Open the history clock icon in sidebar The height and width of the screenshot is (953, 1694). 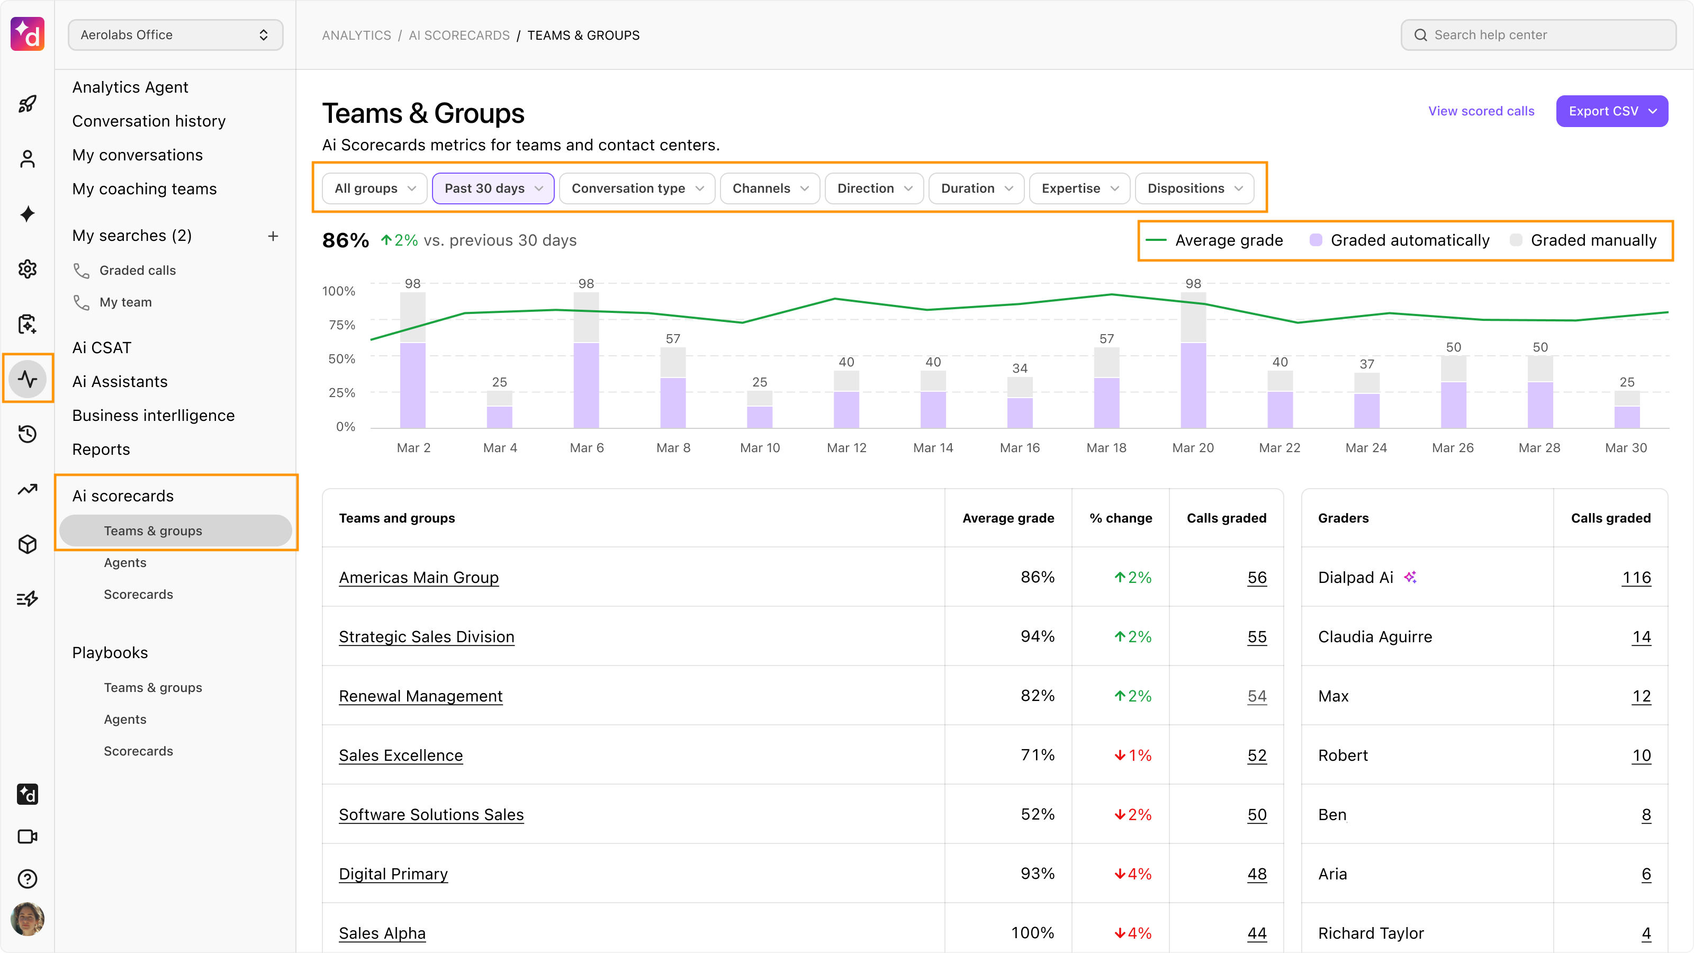(x=27, y=434)
